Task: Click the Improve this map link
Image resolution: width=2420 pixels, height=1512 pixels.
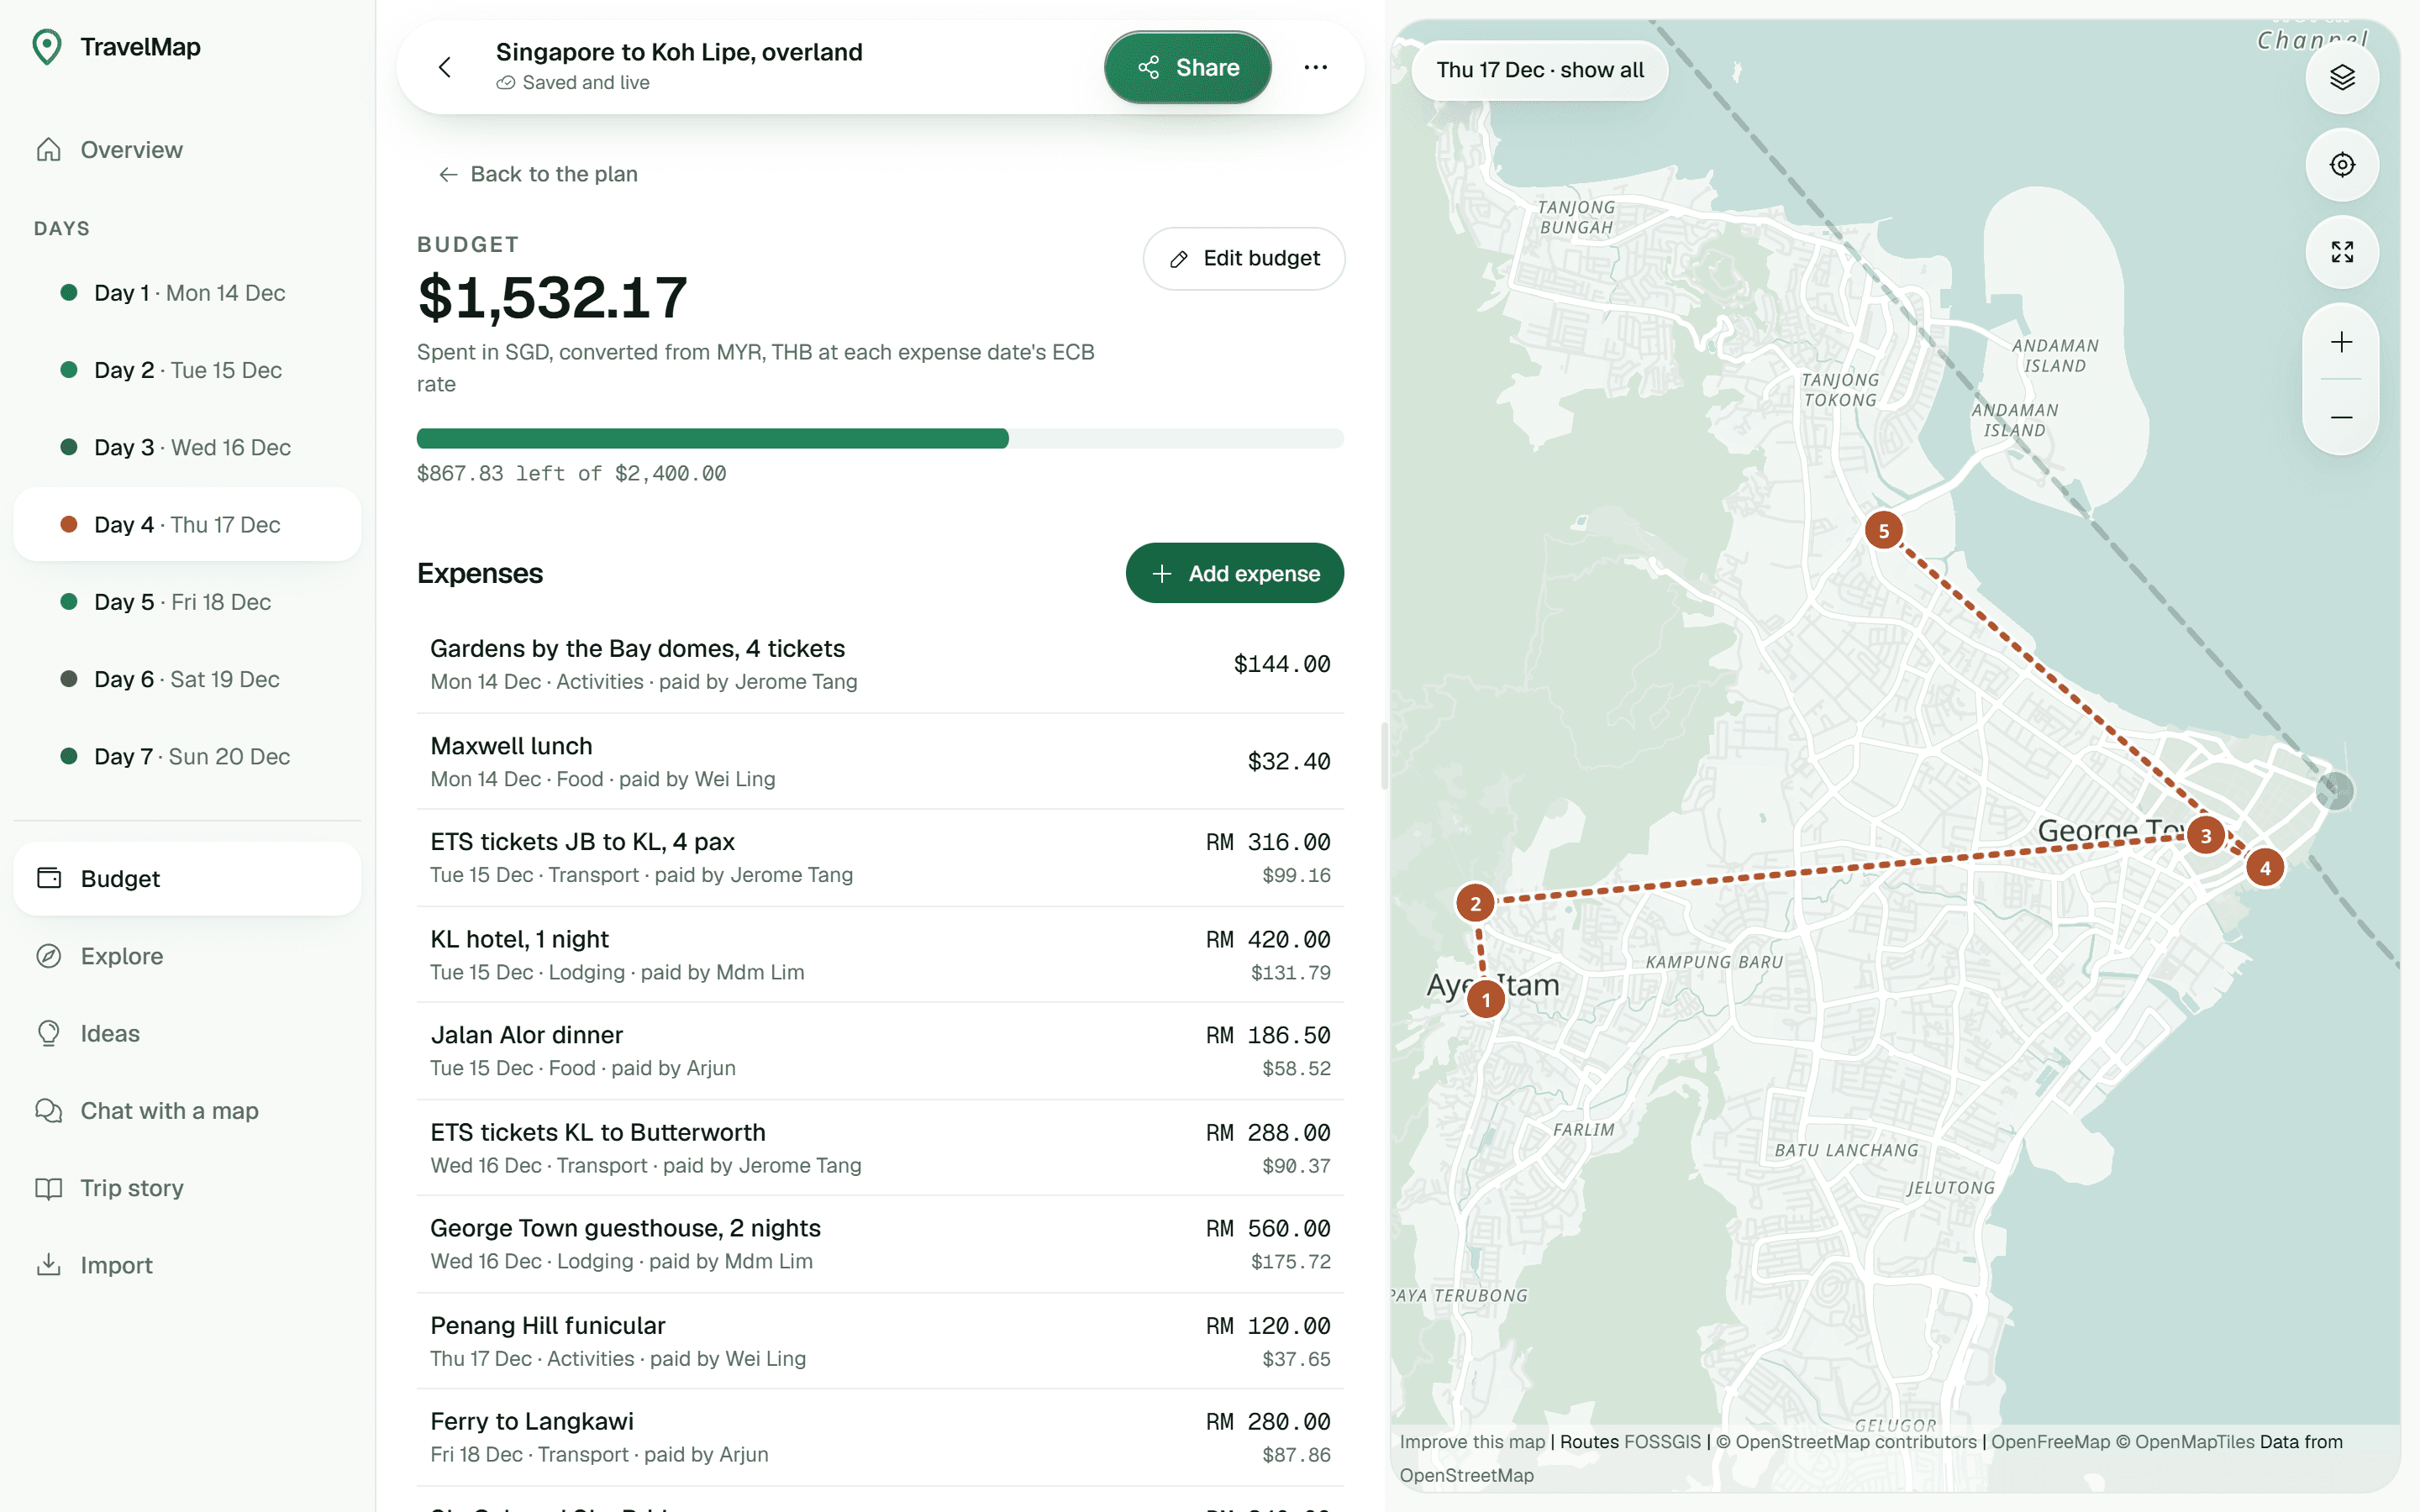Action: [1472, 1441]
